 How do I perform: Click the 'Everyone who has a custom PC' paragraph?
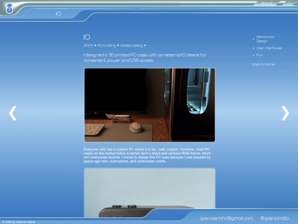tap(147, 155)
